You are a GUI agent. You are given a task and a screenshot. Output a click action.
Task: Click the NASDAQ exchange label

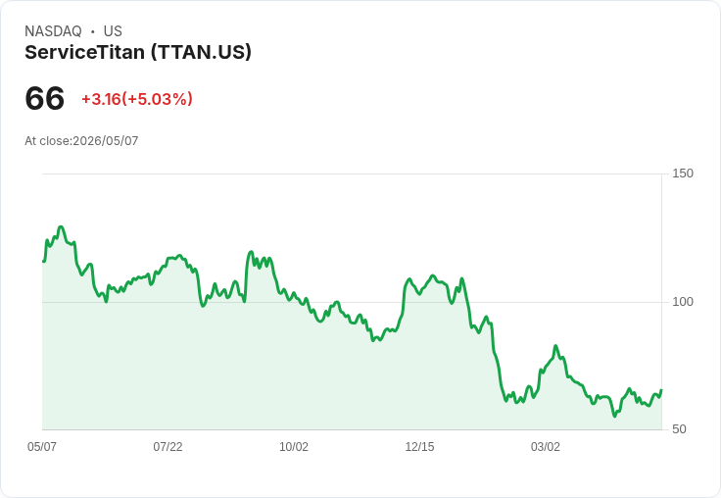click(53, 31)
